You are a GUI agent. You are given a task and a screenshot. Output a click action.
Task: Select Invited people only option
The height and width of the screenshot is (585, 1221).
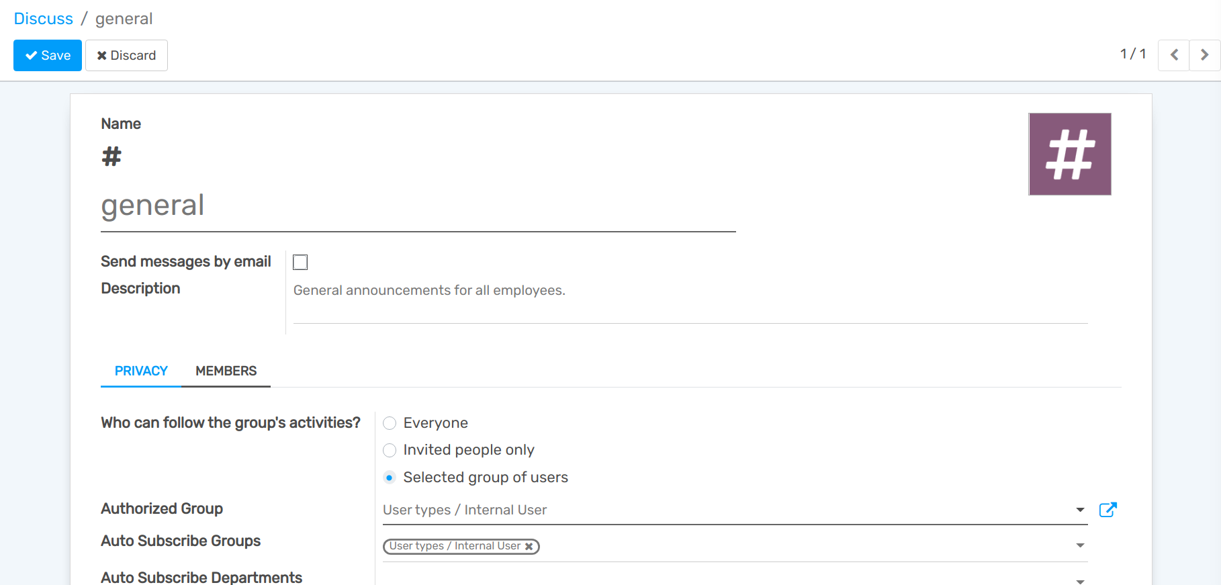click(x=390, y=450)
